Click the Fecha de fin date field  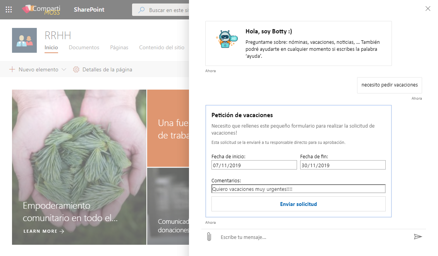[x=343, y=165]
